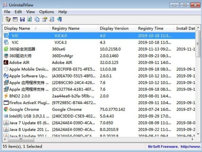Sort by the Registry Time column header
The image size is (202, 152).
coord(150,28)
